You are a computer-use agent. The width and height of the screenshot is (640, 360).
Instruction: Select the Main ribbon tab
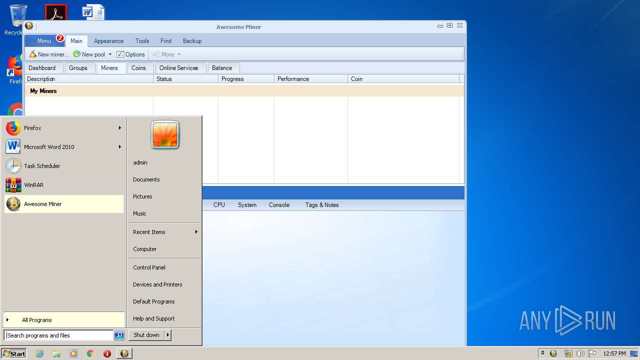(76, 41)
